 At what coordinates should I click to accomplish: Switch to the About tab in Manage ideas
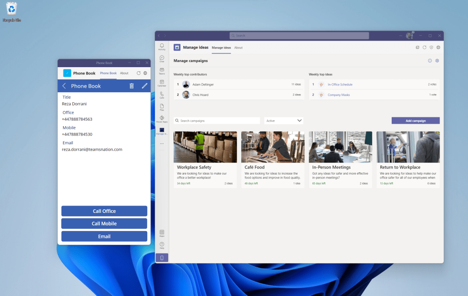coord(238,48)
